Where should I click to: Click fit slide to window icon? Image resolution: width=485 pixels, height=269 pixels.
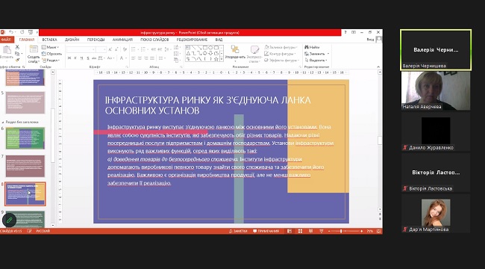click(378, 231)
